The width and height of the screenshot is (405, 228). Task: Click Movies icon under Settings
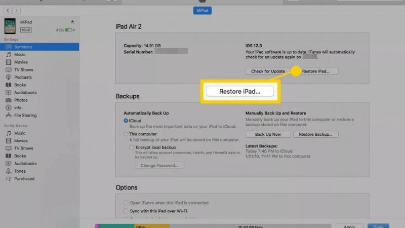[9, 62]
